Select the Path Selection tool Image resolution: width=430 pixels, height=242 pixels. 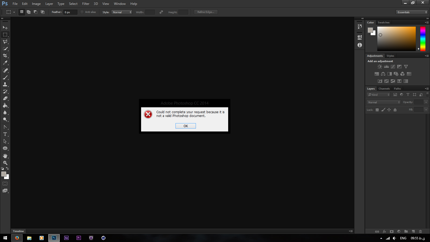[x=5, y=141]
